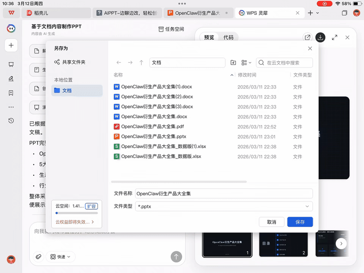This screenshot has width=364, height=273.
Task: Click the 取消 cancel button
Action: tap(271, 222)
